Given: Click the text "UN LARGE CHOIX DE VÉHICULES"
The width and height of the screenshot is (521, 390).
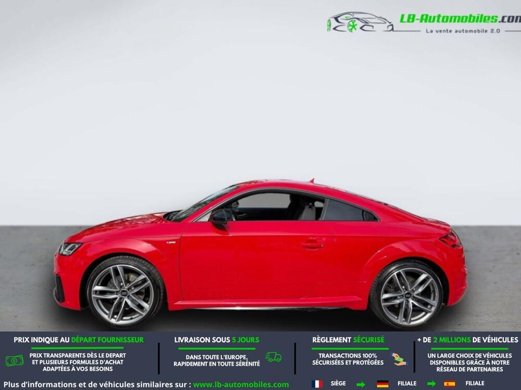Looking at the screenshot, I should [470, 356].
